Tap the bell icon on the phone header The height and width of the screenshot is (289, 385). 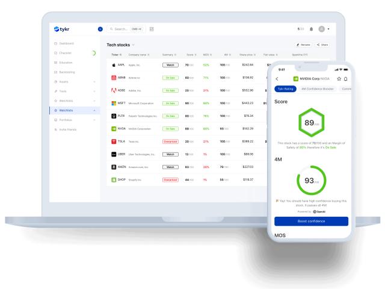[346, 78]
